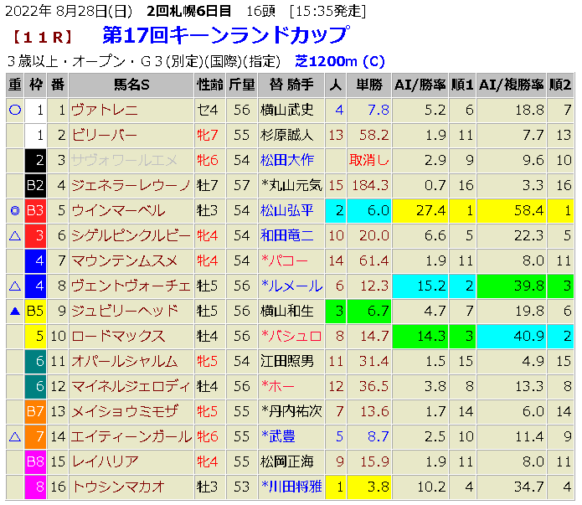Click the double-circle mark beside ウインマーベル

[15, 210]
